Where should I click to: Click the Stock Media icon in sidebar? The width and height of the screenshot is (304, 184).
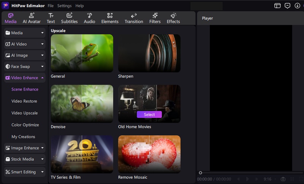8,159
